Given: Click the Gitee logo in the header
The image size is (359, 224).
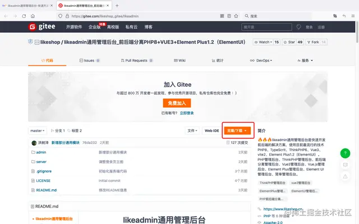Looking at the screenshot, I should 42,27.
